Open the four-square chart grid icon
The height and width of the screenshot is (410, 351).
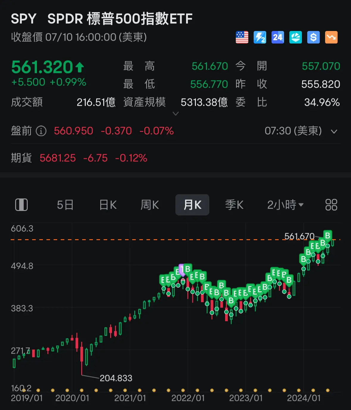coord(331,205)
